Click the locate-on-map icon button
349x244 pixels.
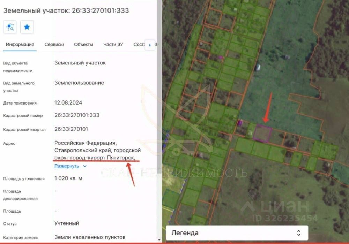click(x=10, y=27)
